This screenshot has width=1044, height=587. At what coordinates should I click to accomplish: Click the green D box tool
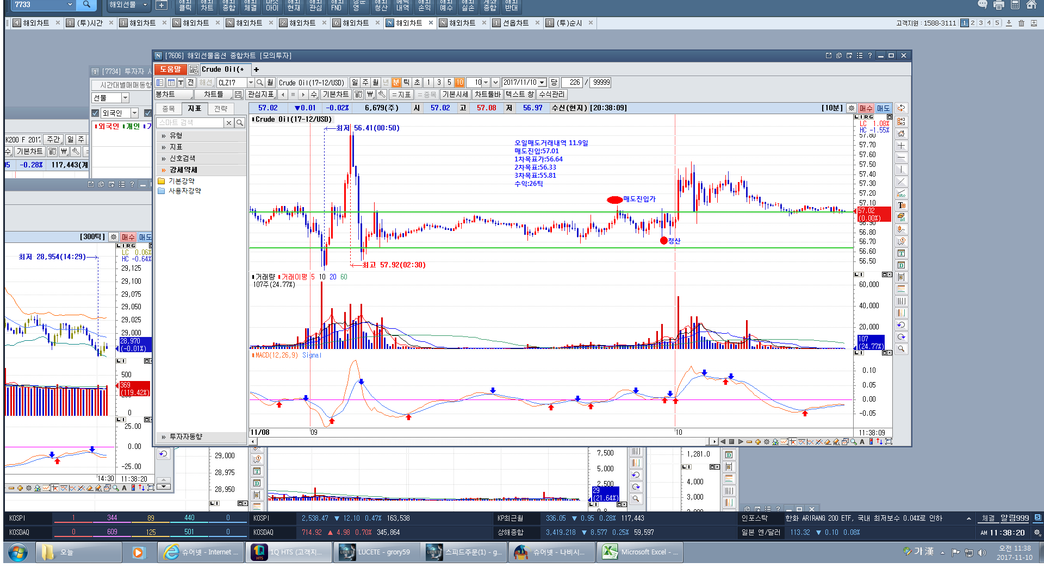coord(901,265)
